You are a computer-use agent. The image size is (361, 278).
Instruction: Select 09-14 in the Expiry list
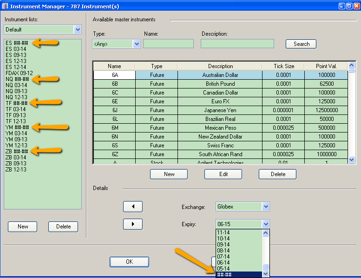point(239,245)
